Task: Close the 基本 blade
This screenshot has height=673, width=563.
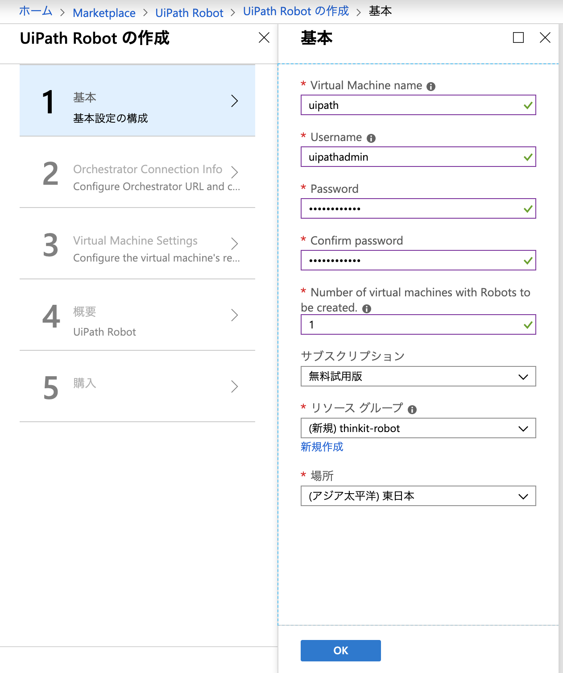Action: [545, 37]
